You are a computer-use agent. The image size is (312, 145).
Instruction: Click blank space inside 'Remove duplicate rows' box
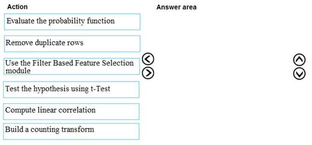[x=111, y=44]
